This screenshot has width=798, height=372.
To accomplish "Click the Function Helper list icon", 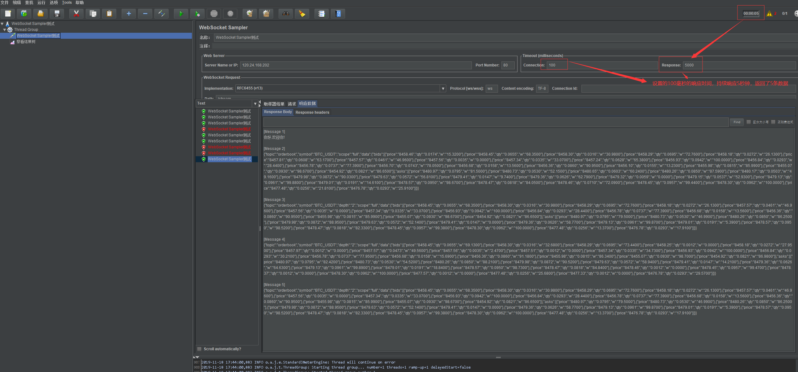I will (321, 14).
